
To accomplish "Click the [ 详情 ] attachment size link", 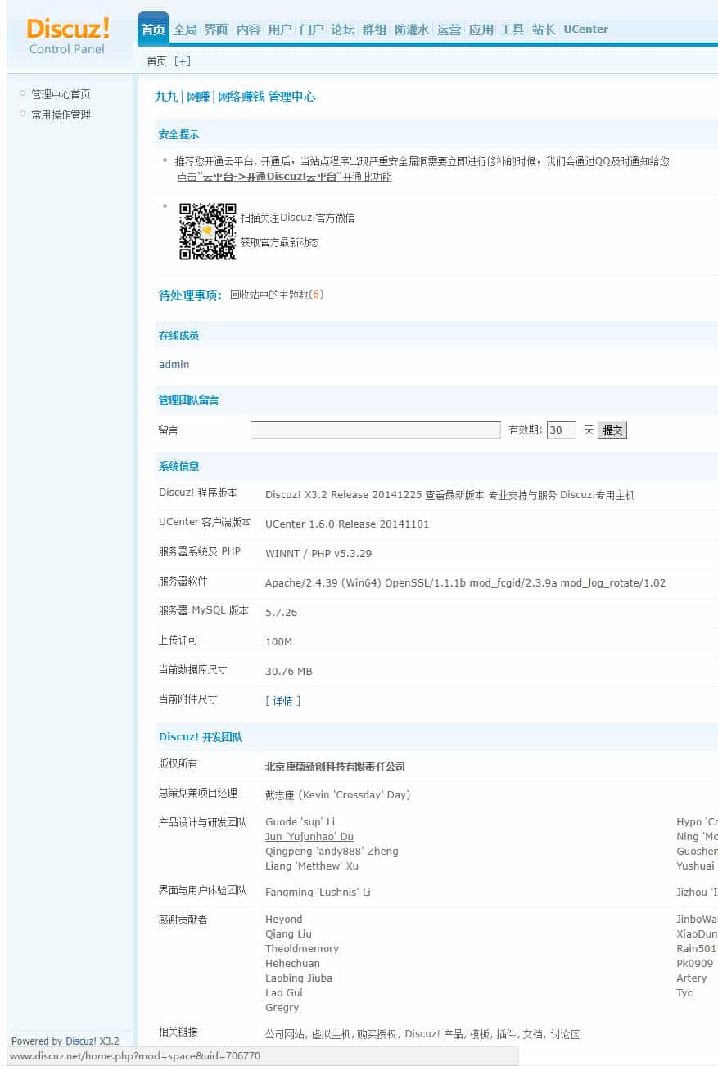I will tap(283, 701).
